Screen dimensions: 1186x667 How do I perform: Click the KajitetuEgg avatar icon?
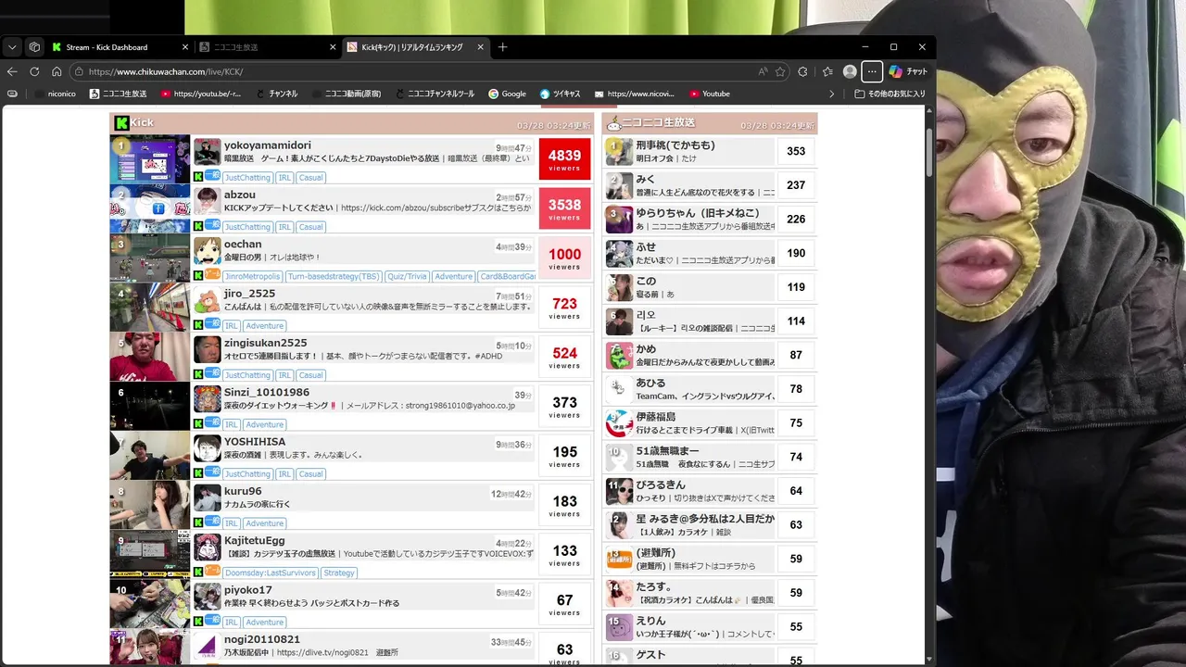pyautogui.click(x=208, y=547)
